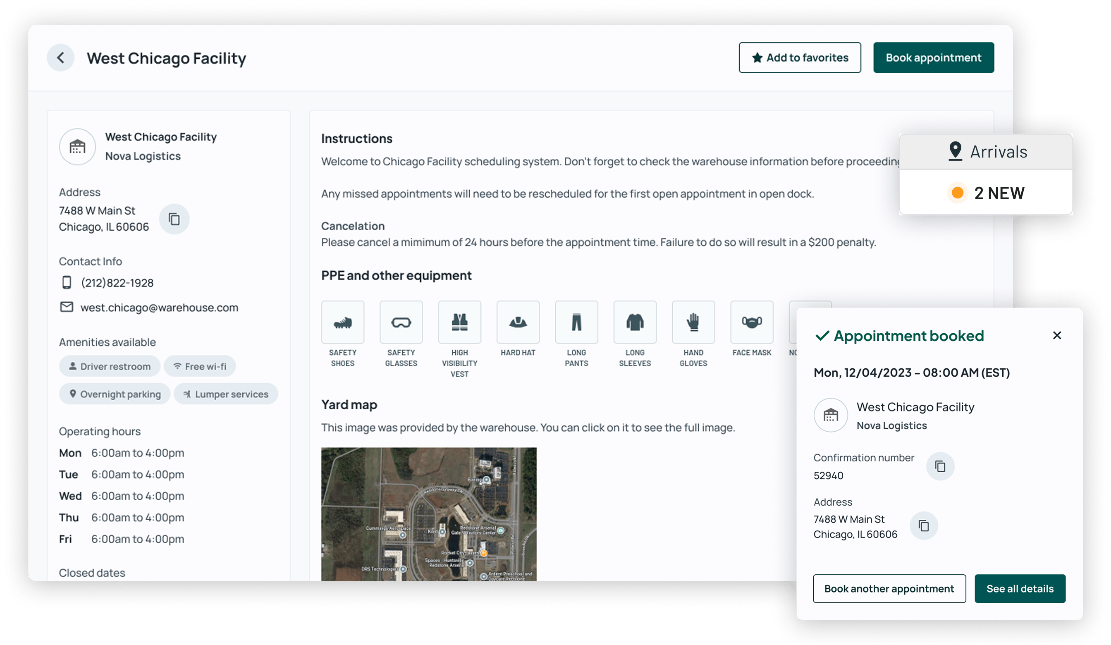Screen dimensions: 1111x645
Task: Click the Face Mask PPE icon
Action: [751, 322]
